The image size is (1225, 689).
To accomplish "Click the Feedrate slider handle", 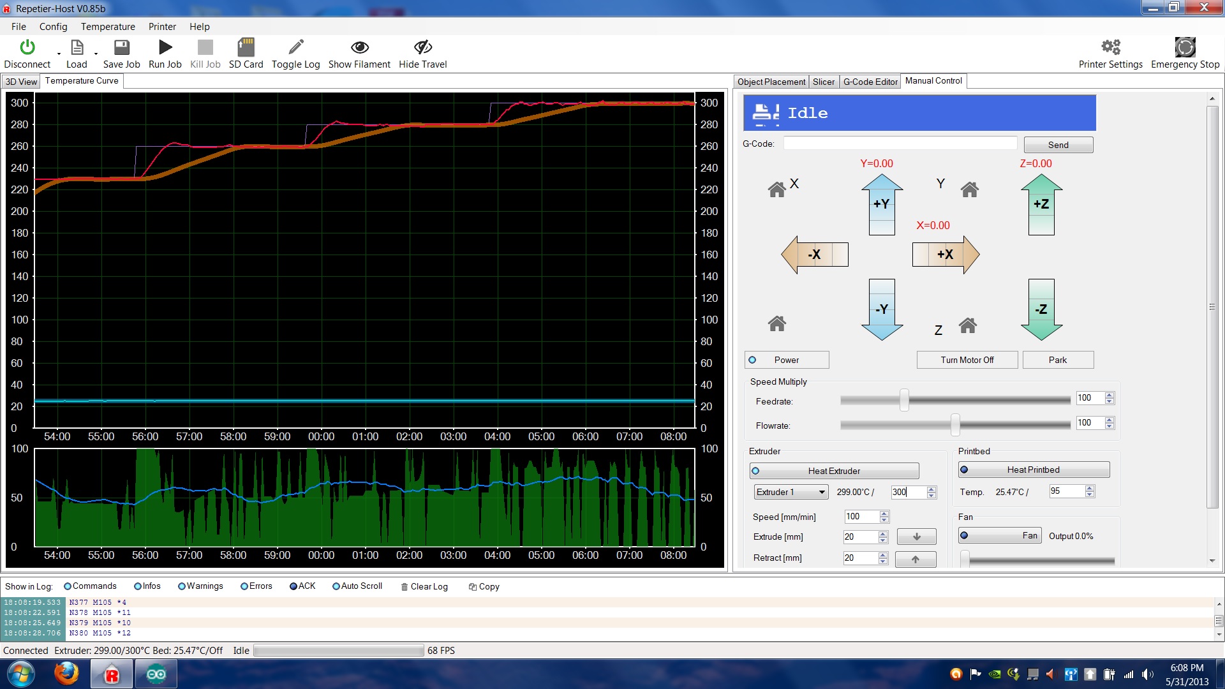I will click(904, 400).
